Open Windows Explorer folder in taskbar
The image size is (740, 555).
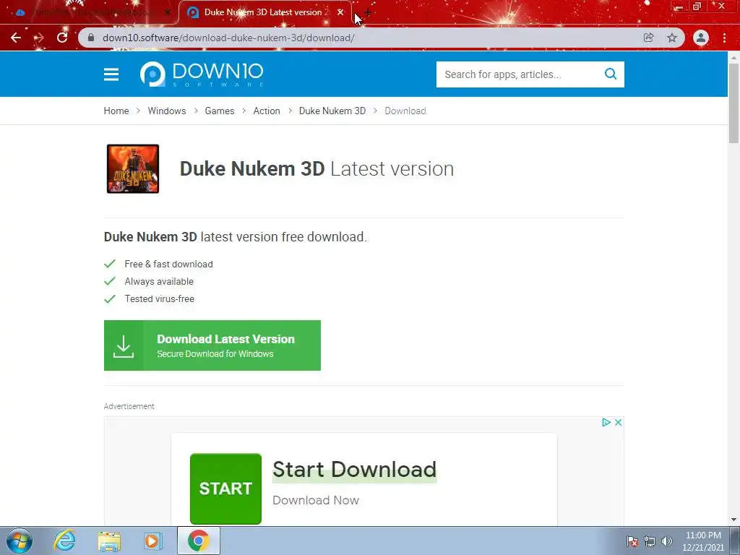point(109,541)
